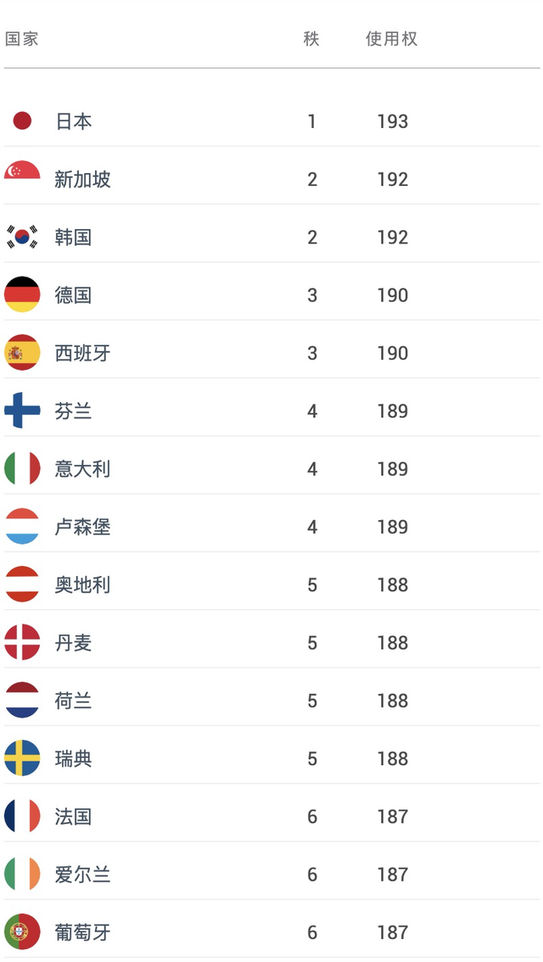Click the South Korea flag icon

(22, 237)
